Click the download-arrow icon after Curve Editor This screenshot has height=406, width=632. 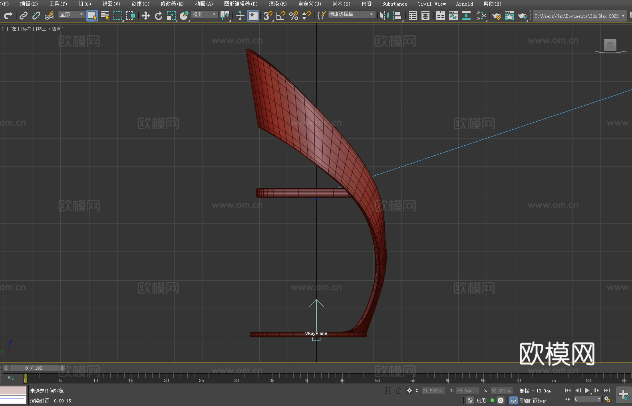tap(466, 16)
